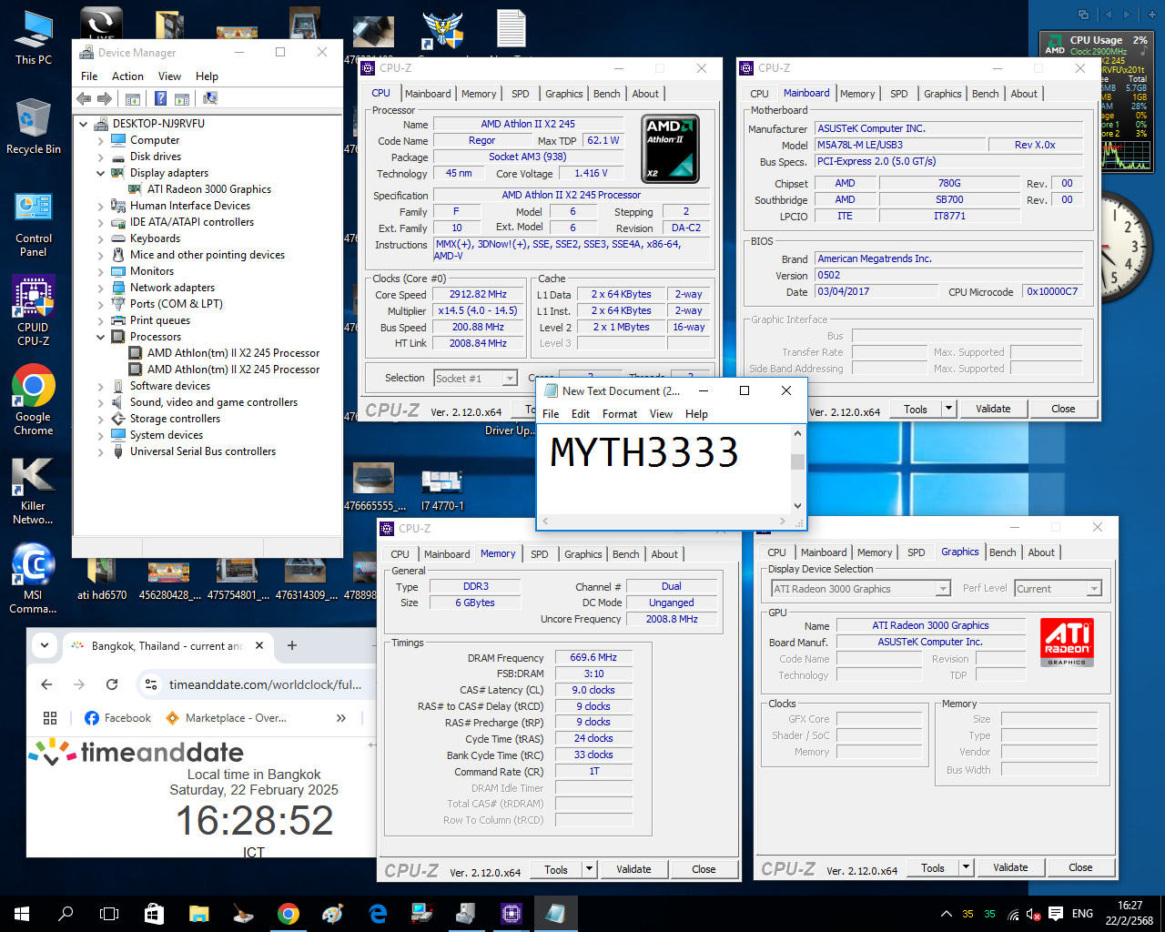Image resolution: width=1165 pixels, height=932 pixels.
Task: Open action center notifications icon
Action: (1056, 914)
